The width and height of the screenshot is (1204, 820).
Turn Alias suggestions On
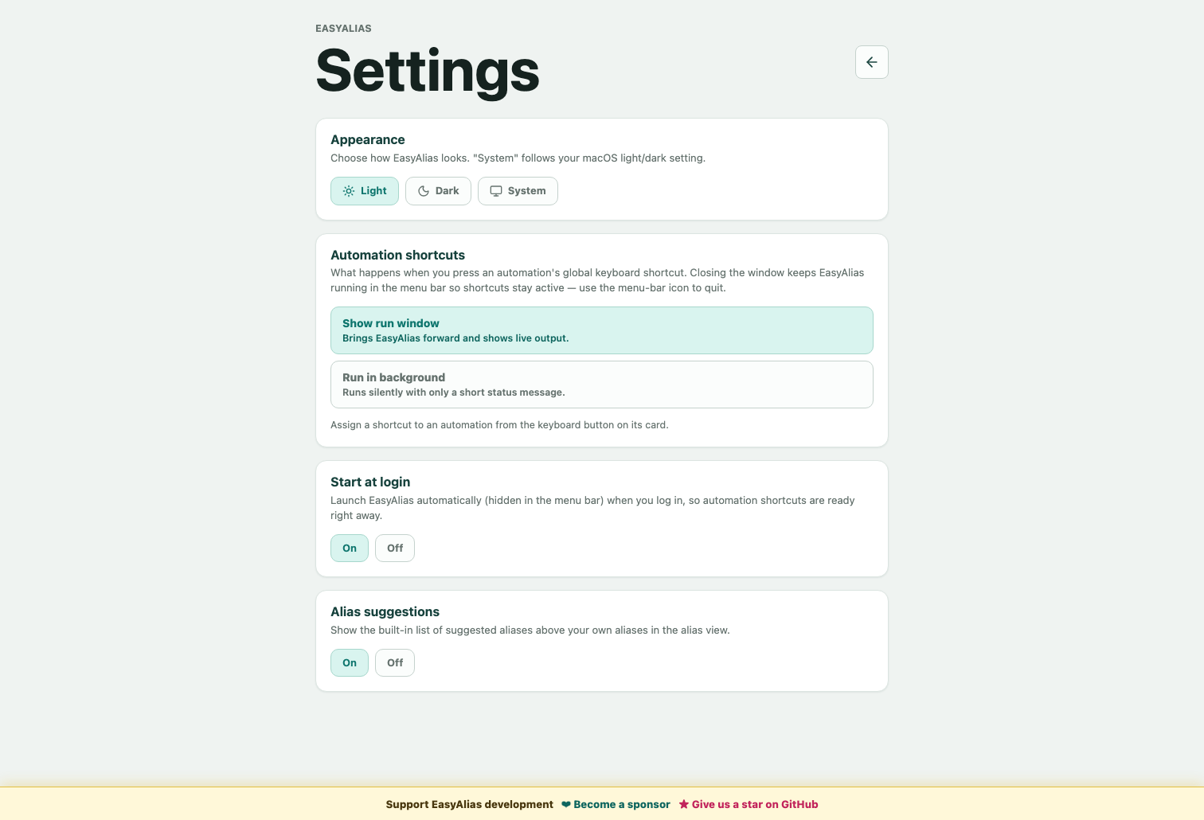coord(350,662)
